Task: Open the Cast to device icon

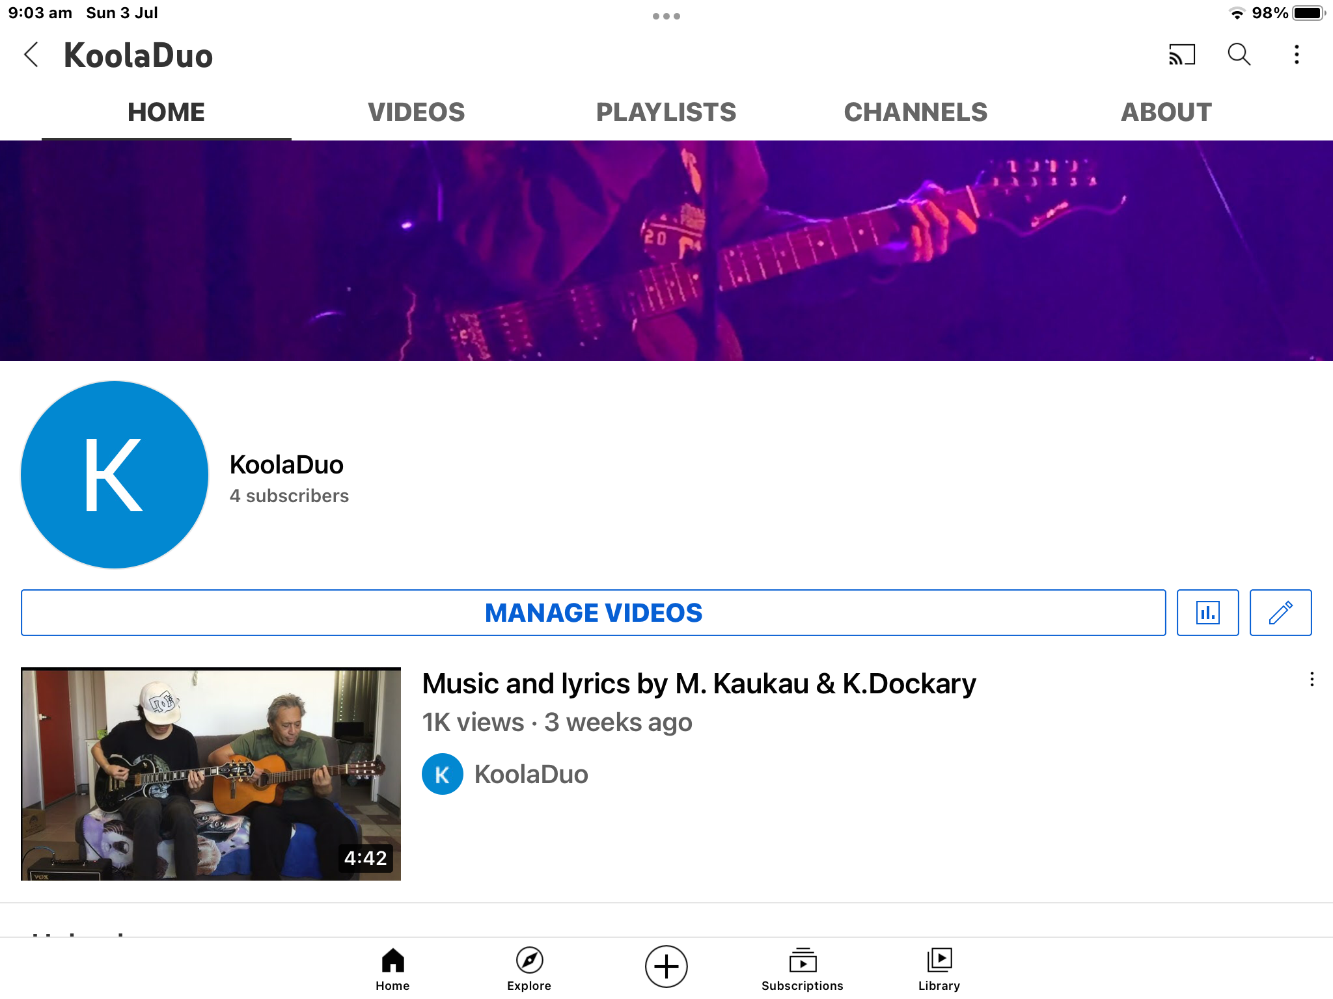Action: (1182, 55)
